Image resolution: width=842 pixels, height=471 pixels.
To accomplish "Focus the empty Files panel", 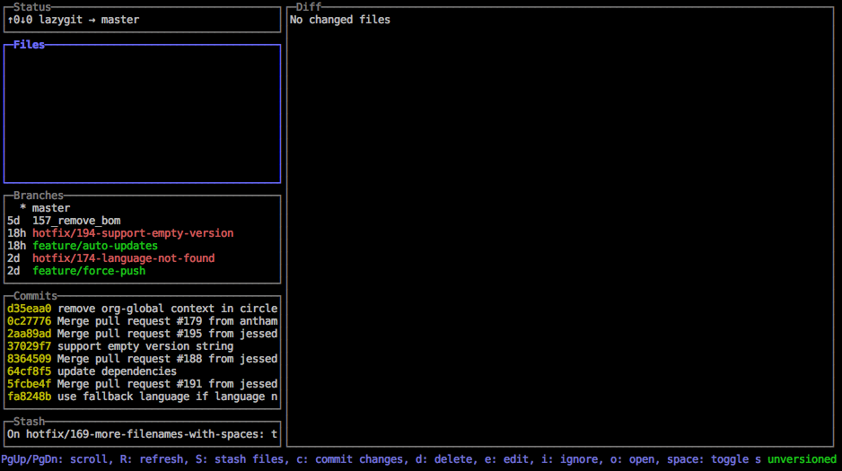I will click(142, 114).
